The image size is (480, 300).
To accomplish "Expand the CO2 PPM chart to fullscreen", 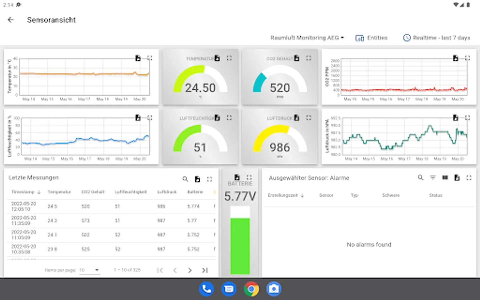I will pyautogui.click(x=468, y=58).
